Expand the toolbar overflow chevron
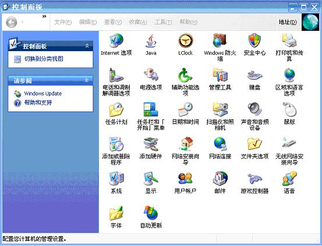The height and width of the screenshot is (246, 322). (44, 16)
